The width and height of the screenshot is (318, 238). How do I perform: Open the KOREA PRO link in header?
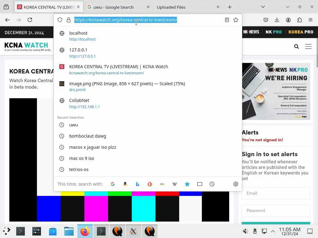301,32
